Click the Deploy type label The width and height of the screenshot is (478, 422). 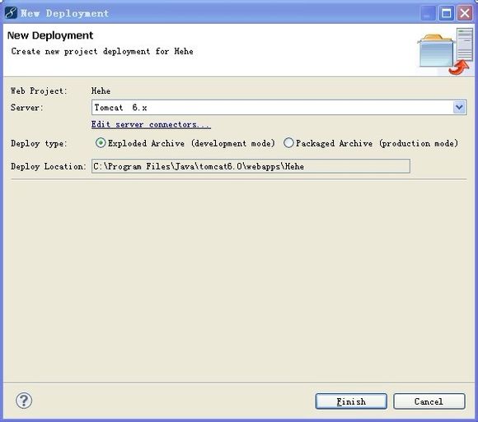point(39,143)
